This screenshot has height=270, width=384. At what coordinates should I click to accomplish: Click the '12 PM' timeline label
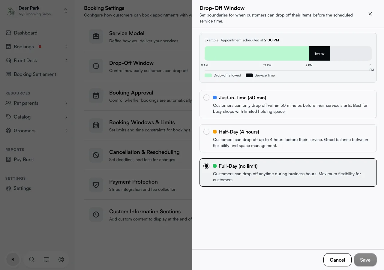click(x=267, y=65)
